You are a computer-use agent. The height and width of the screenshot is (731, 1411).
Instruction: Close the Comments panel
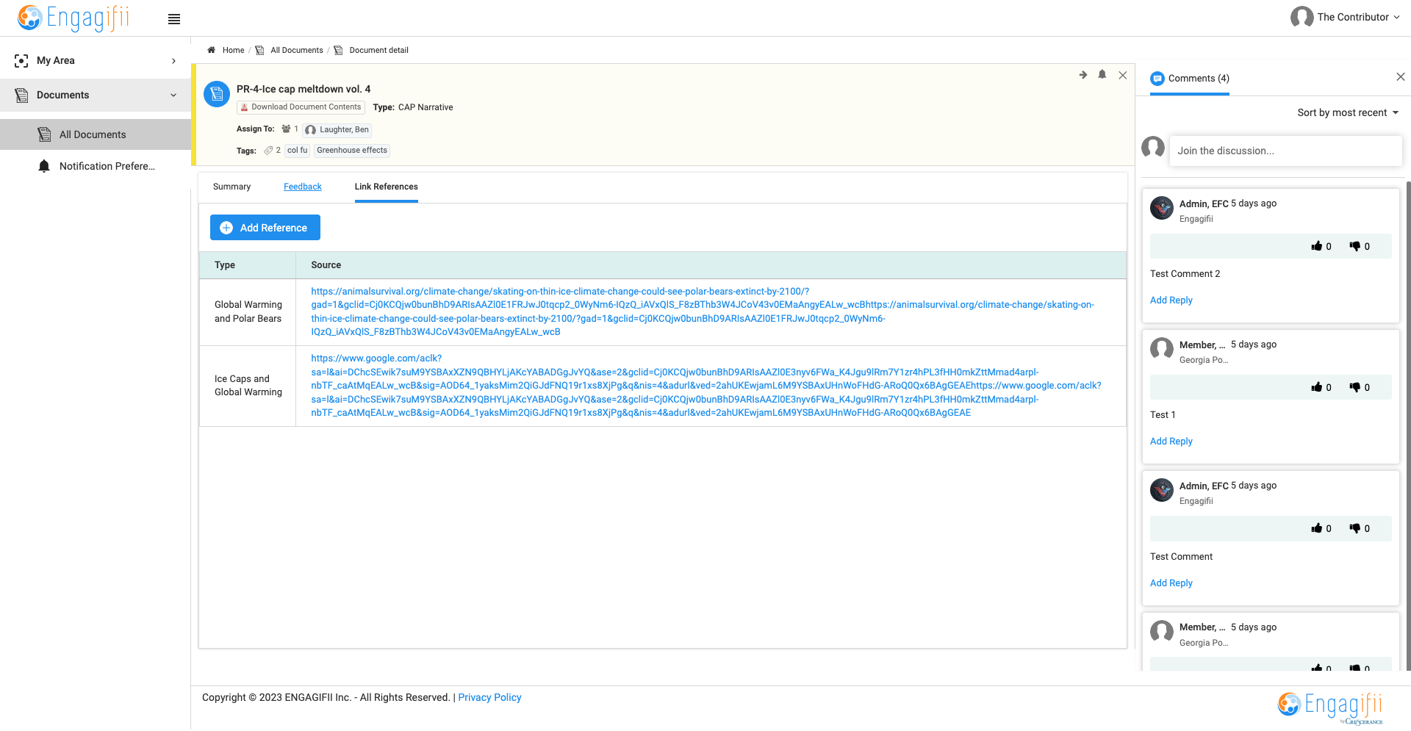point(1401,76)
